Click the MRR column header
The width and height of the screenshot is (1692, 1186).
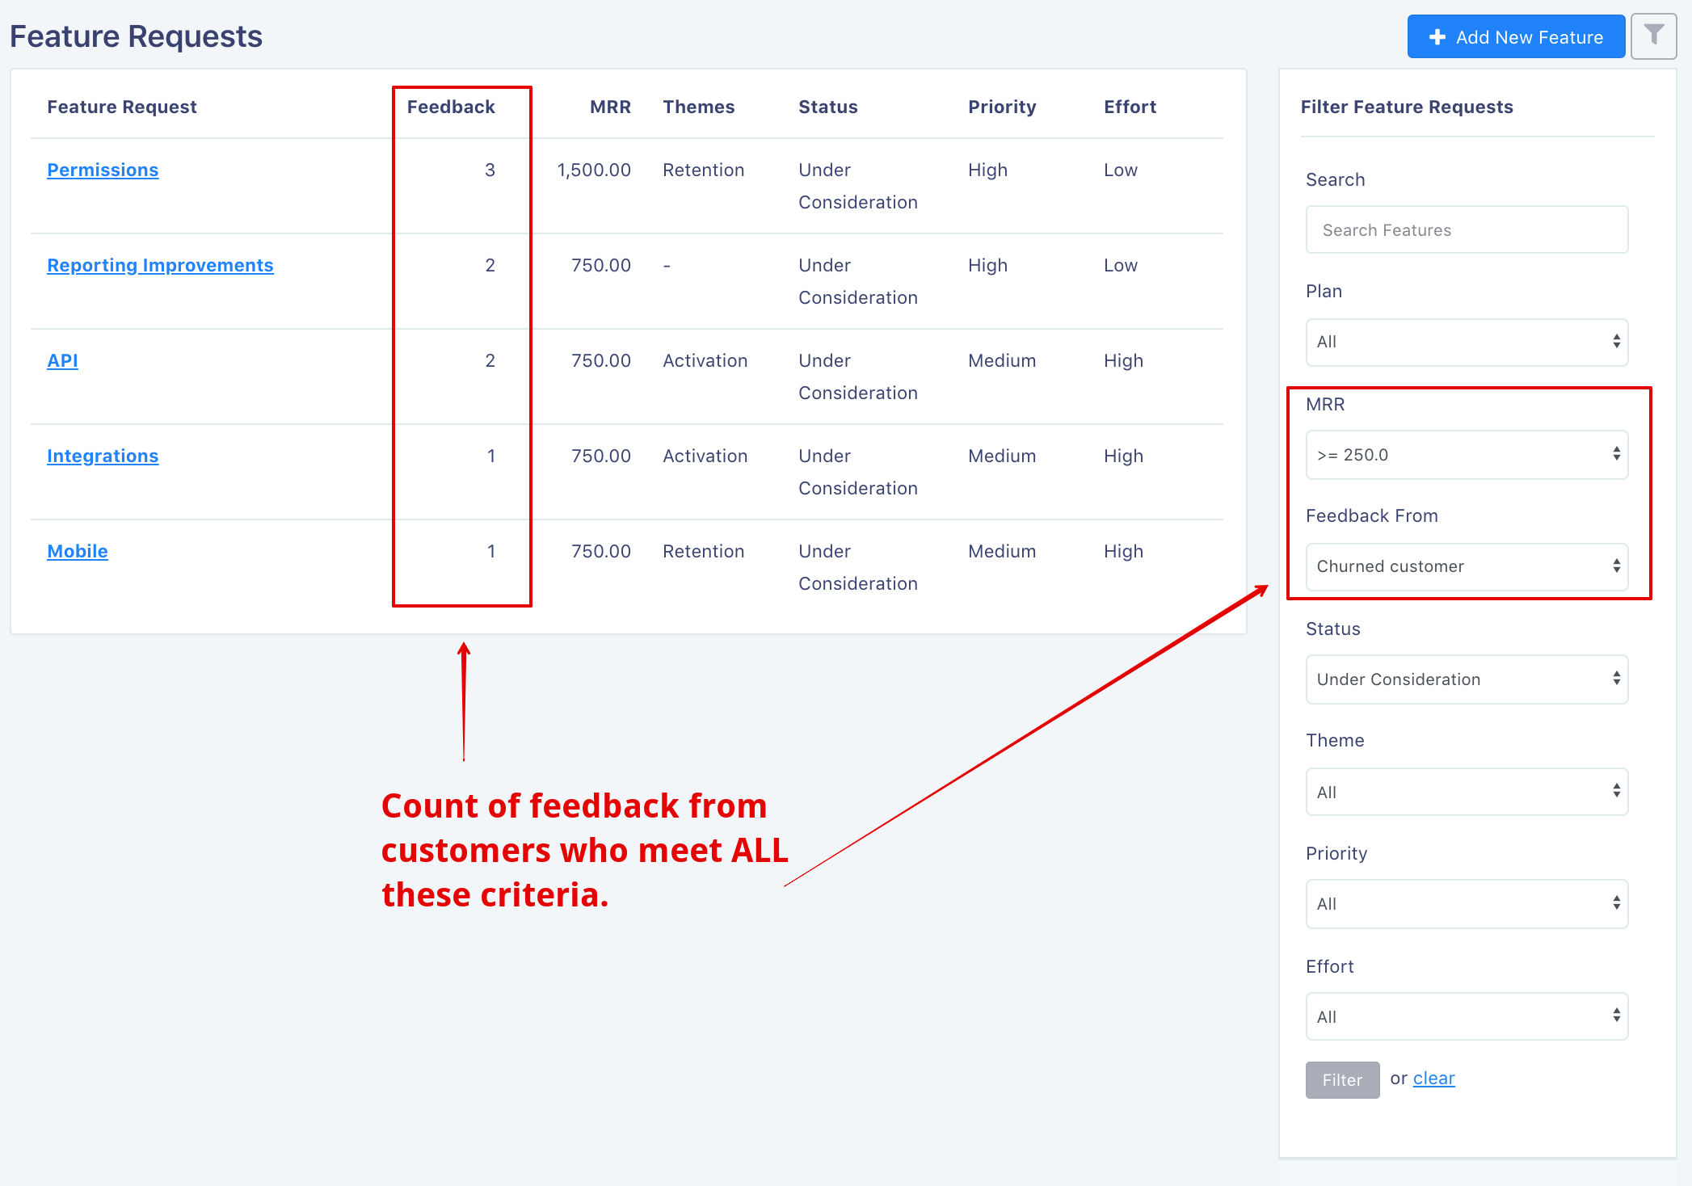click(610, 107)
